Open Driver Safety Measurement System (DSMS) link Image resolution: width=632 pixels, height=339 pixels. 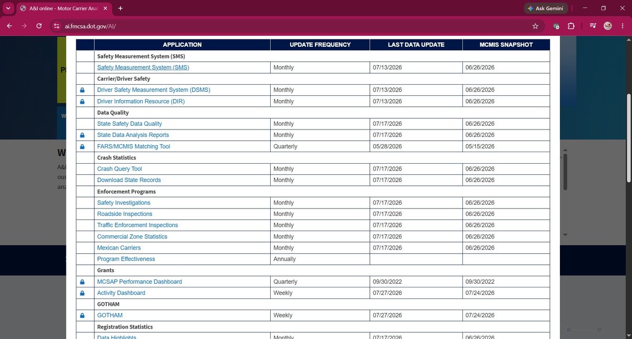[154, 90]
